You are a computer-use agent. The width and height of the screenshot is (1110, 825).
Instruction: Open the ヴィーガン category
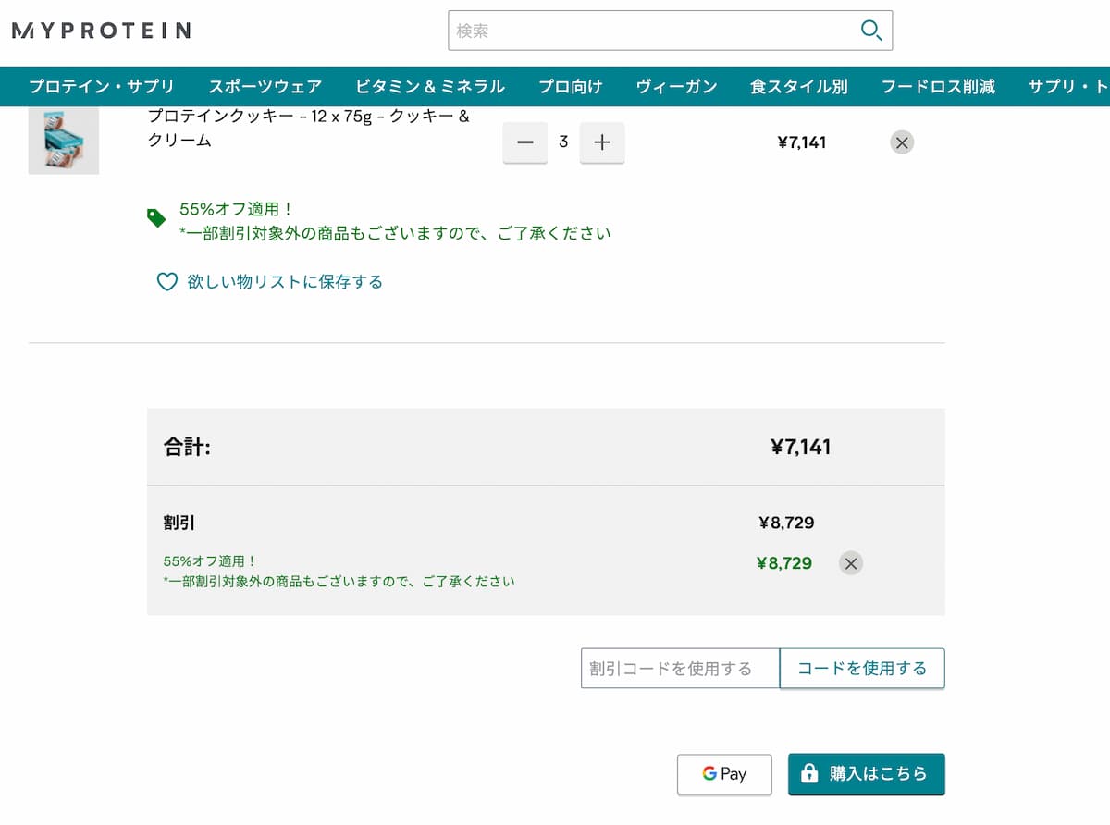coord(676,87)
